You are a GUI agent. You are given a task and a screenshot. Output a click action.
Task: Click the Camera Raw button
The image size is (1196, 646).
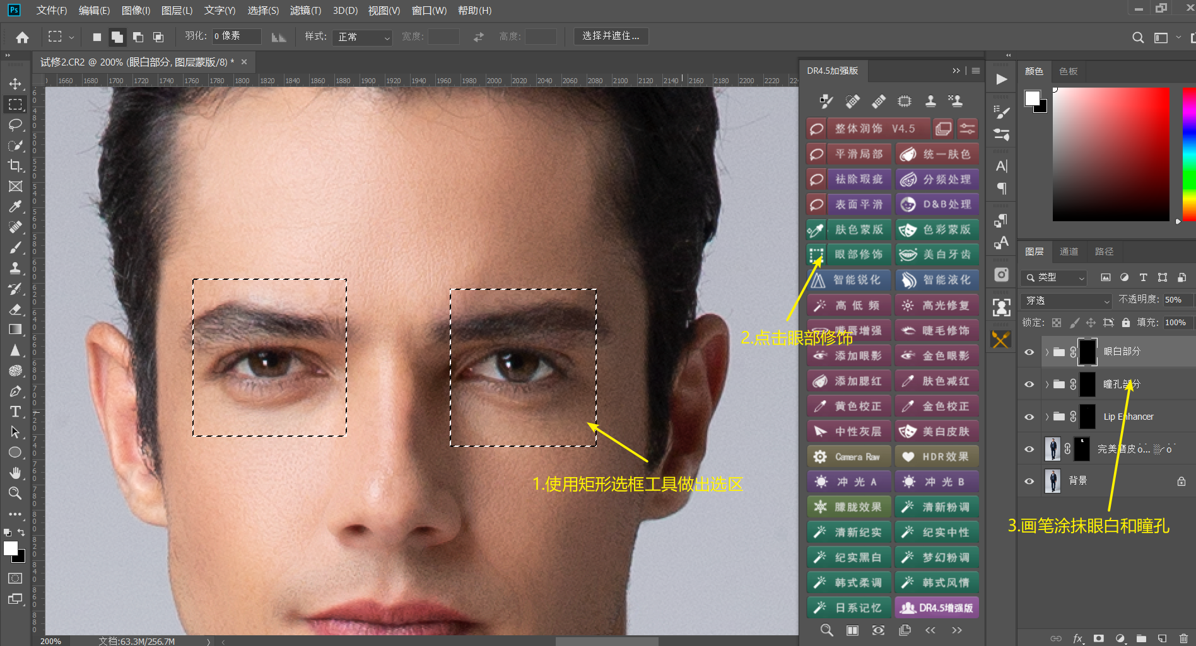(x=849, y=457)
